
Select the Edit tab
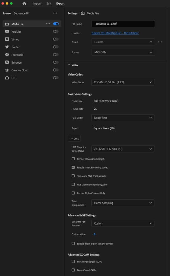click(x=48, y=4)
